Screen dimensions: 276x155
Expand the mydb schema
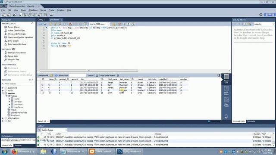[x=3, y=91]
